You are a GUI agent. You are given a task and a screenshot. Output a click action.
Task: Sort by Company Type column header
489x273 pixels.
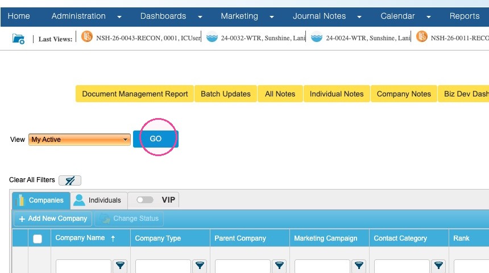(158, 238)
